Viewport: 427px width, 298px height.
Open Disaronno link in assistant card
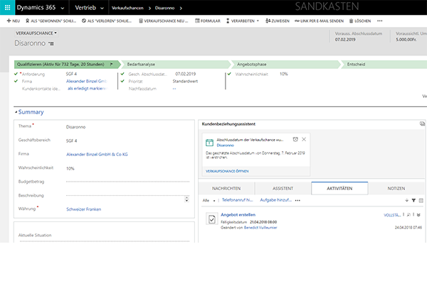[225, 145]
